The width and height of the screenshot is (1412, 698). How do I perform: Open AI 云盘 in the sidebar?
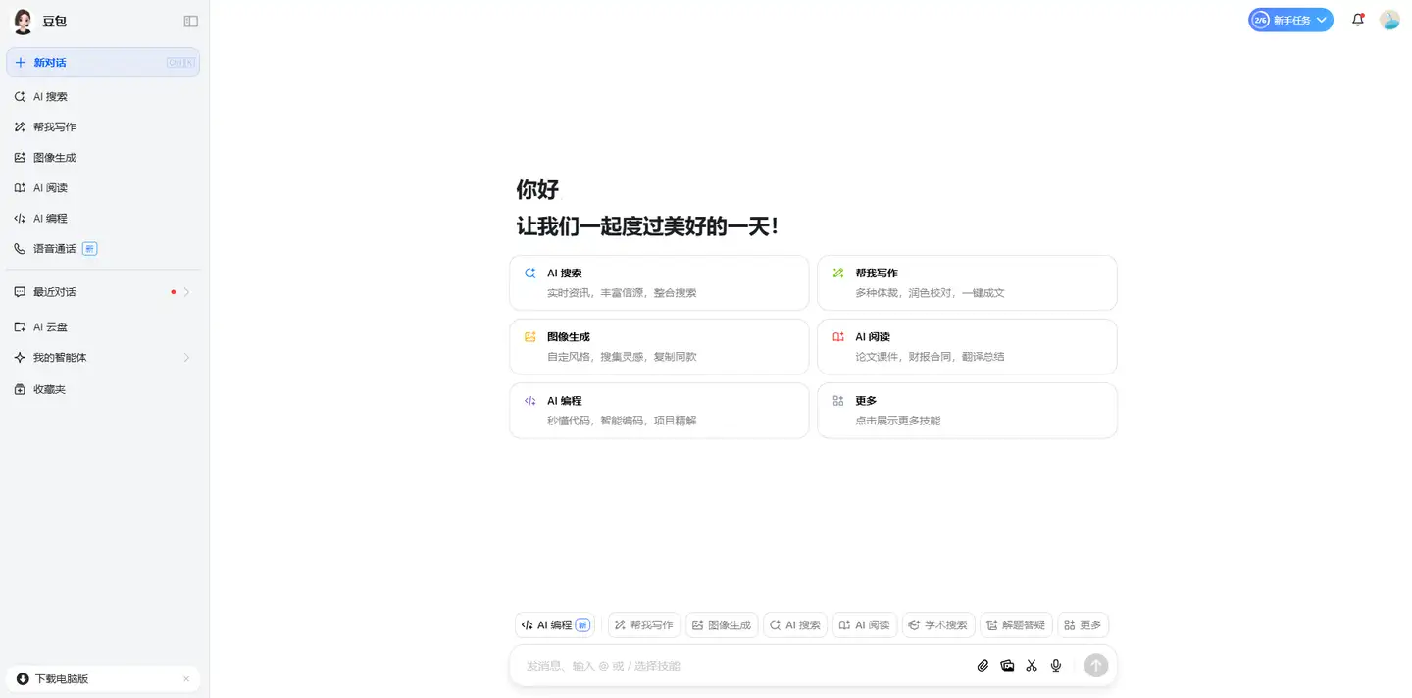click(103, 327)
